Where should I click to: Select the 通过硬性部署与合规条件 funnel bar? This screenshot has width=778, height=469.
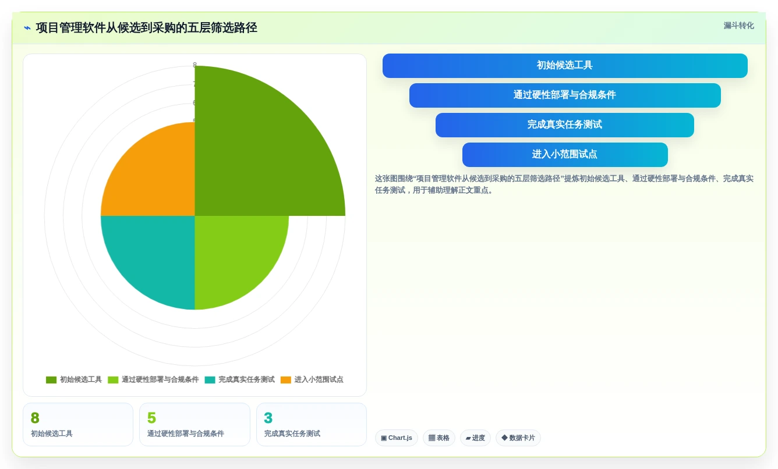pos(565,95)
